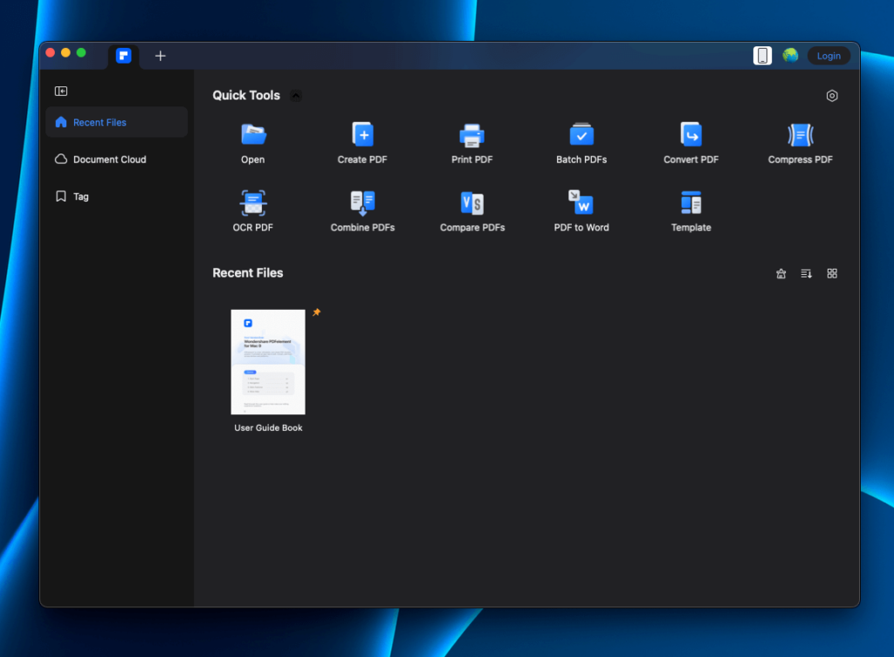Close the window with red button

50,53
